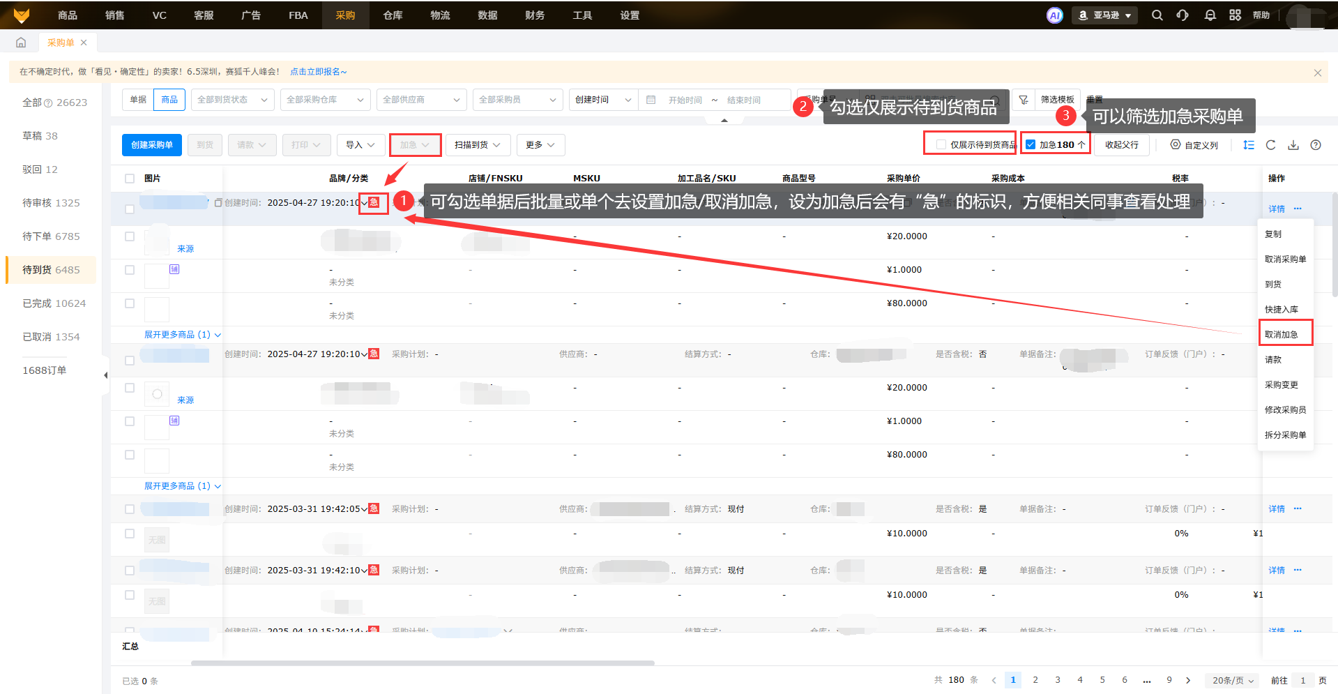Uncheck the 加急180个 filter checkbox
Screen dimensions: 1338x694
pos(1031,144)
